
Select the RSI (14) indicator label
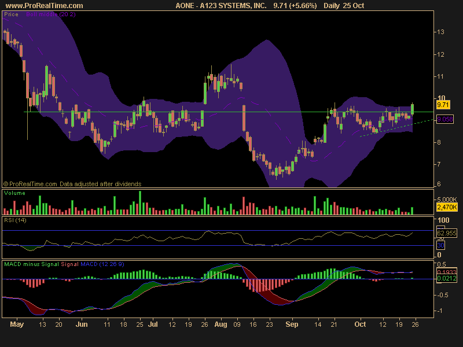point(15,220)
